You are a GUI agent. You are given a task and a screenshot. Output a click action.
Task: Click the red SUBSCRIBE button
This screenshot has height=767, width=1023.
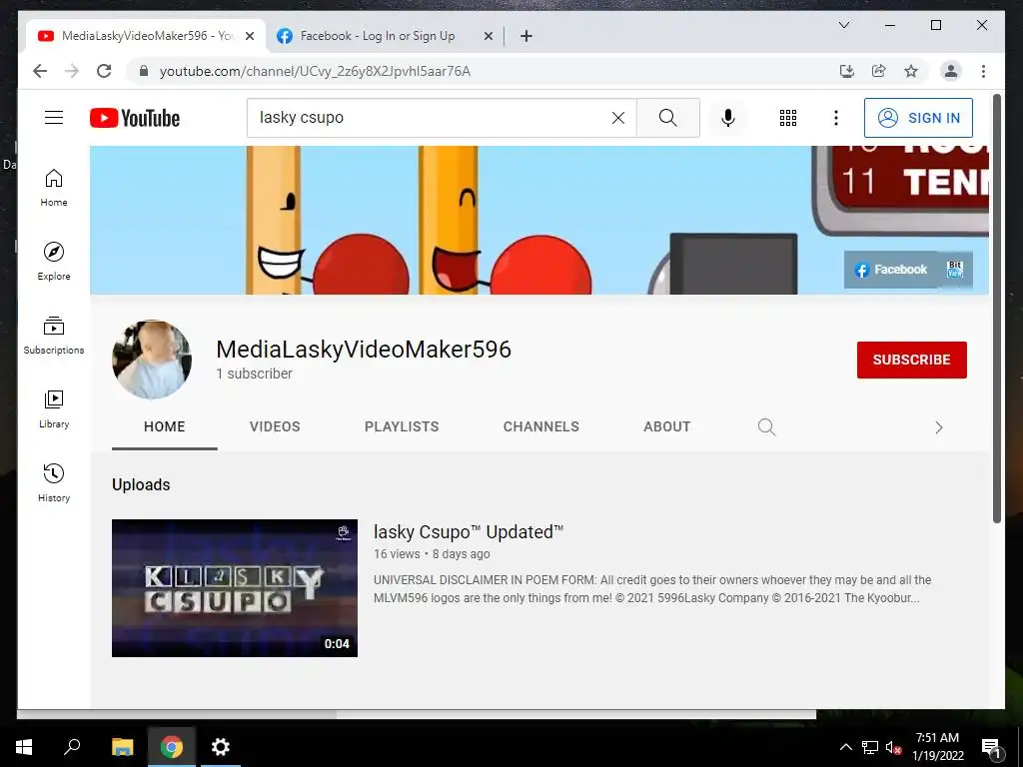[x=911, y=360]
